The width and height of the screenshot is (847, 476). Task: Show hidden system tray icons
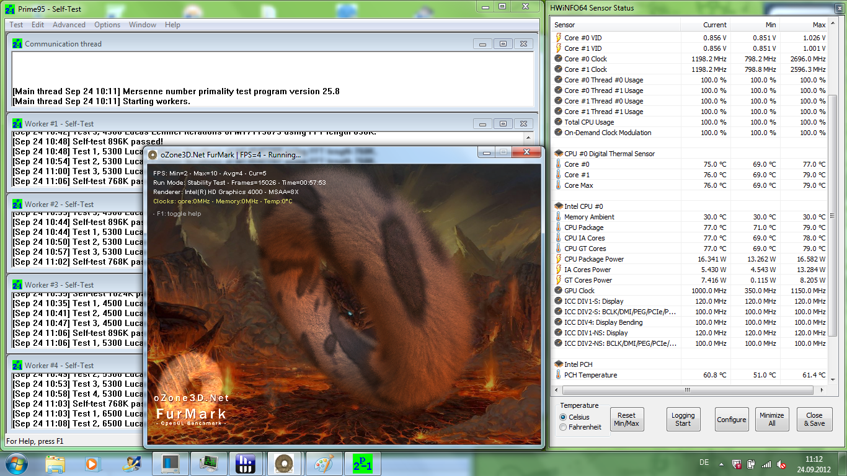click(722, 464)
